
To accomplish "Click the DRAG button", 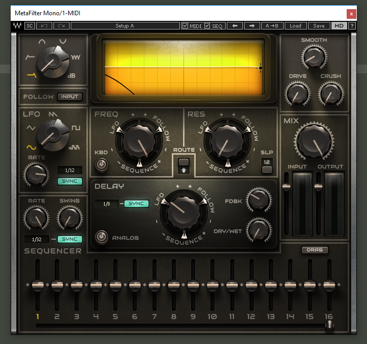I will point(315,250).
